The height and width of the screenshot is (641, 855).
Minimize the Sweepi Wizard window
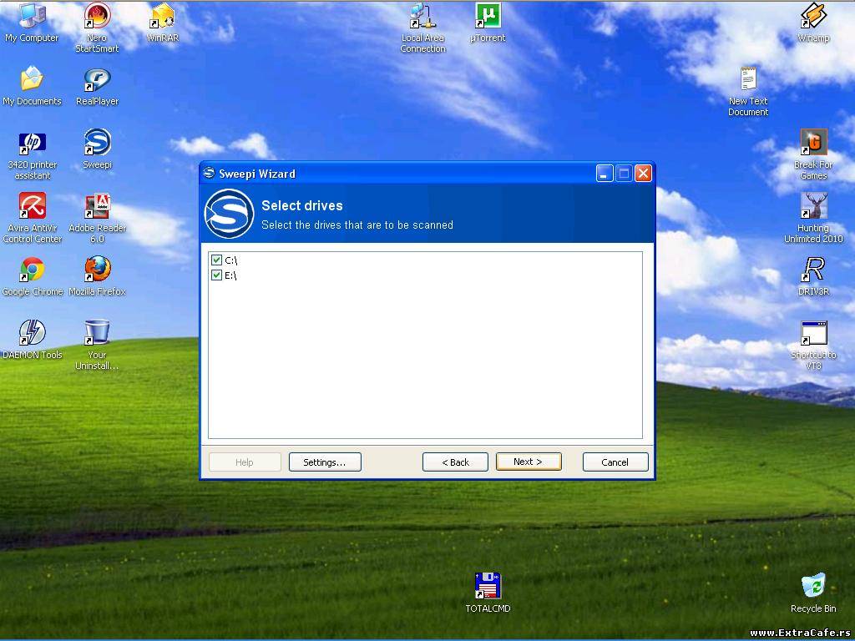click(605, 174)
